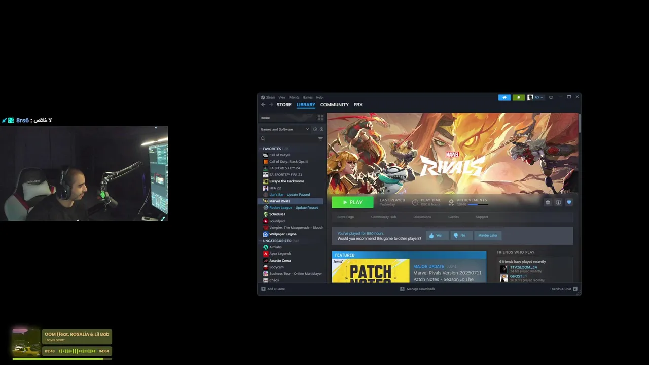This screenshot has height=365, width=649.
Task: Click the Steam page vertical scrollbar
Action: [579, 124]
